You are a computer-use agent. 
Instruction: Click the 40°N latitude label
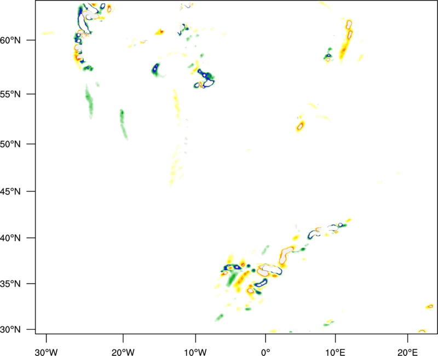(10, 238)
